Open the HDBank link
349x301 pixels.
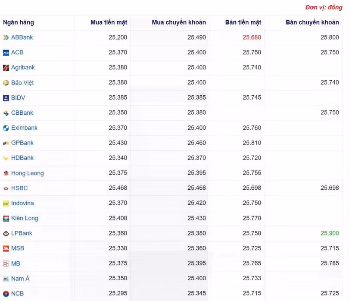click(22, 158)
